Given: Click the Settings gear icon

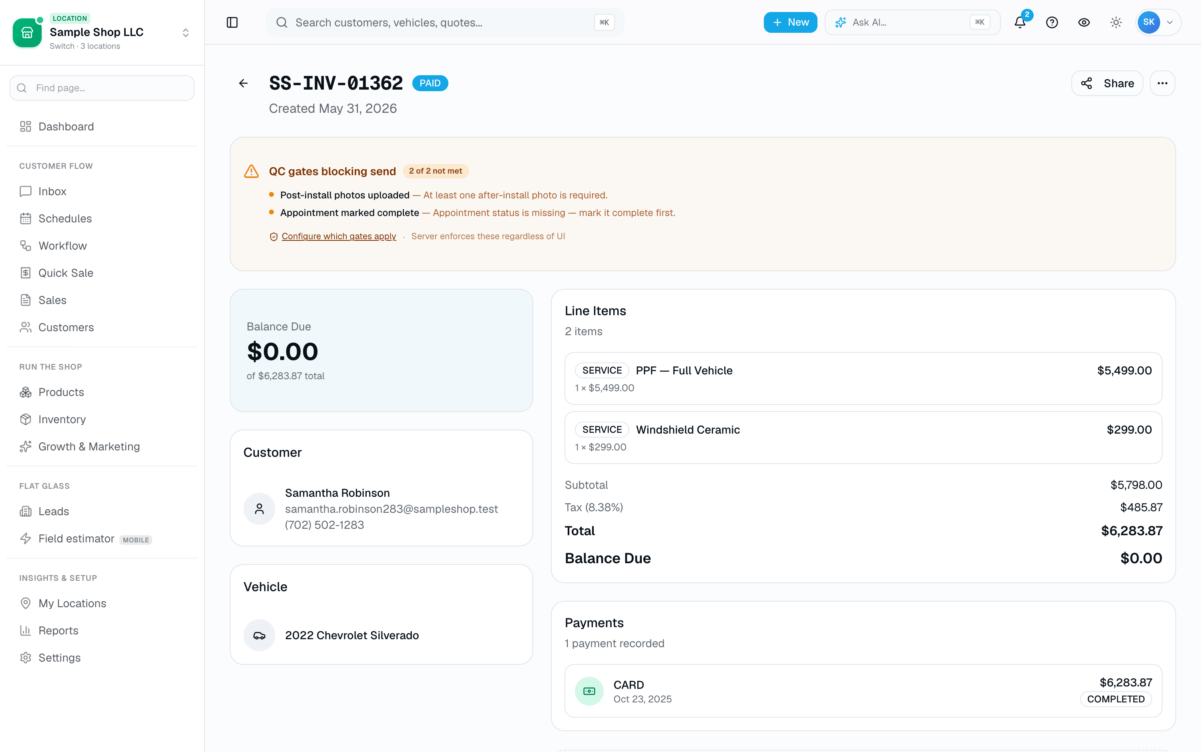Looking at the screenshot, I should click(25, 658).
